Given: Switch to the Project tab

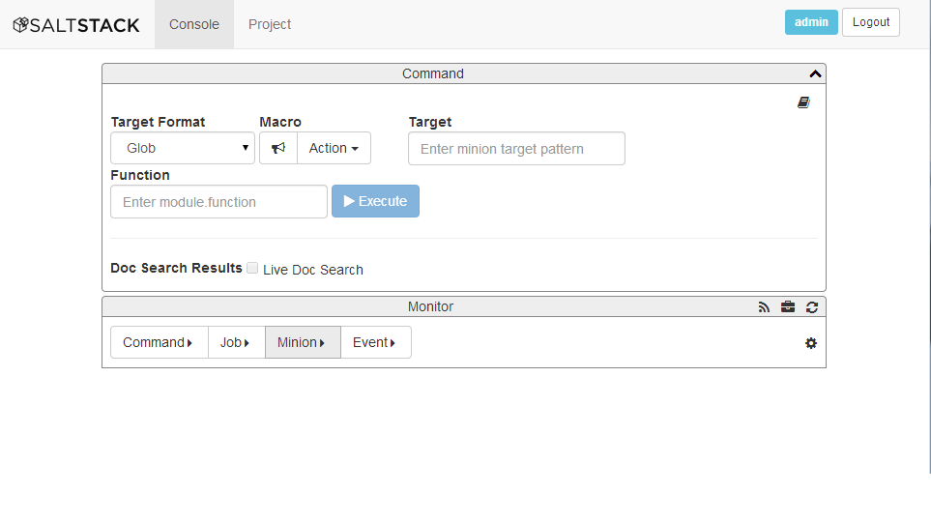Looking at the screenshot, I should [x=270, y=24].
